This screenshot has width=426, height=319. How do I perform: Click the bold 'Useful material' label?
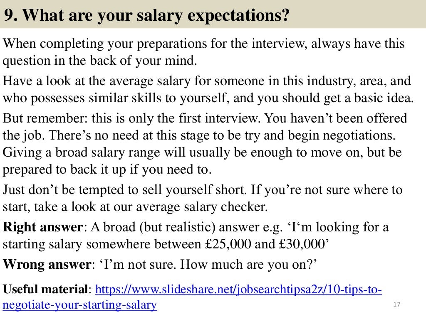pyautogui.click(x=45, y=289)
